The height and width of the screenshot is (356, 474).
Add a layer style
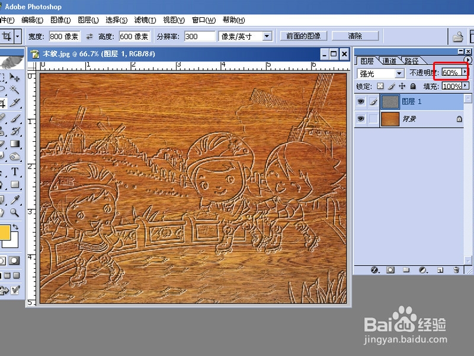[374, 270]
